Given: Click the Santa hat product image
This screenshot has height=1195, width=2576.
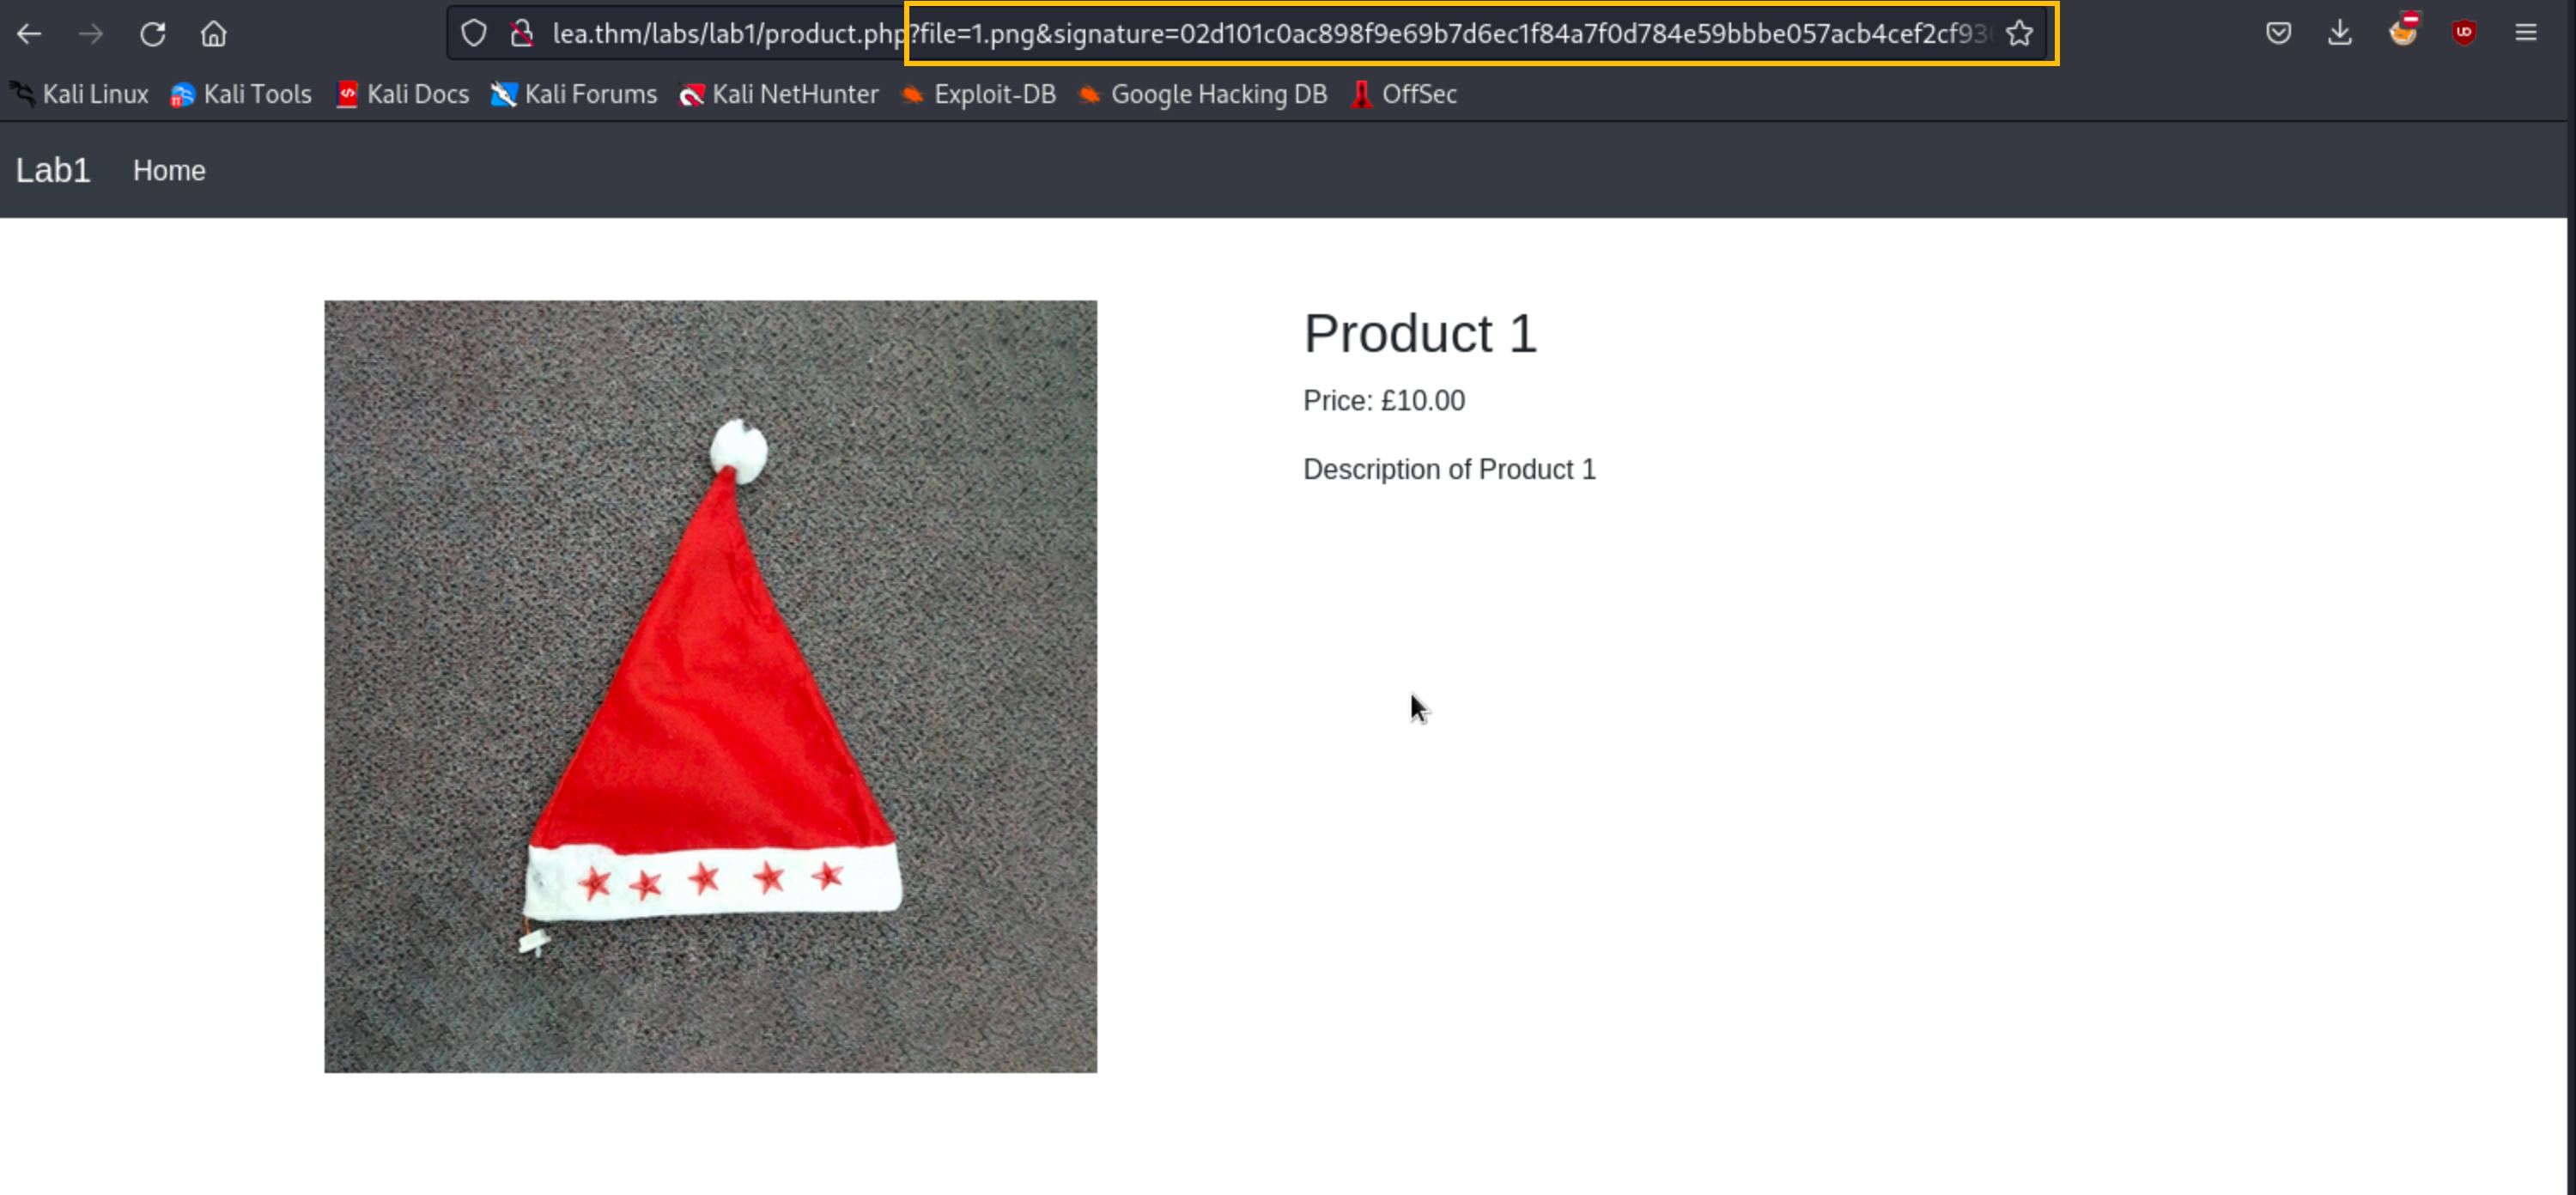Looking at the screenshot, I should tap(710, 686).
